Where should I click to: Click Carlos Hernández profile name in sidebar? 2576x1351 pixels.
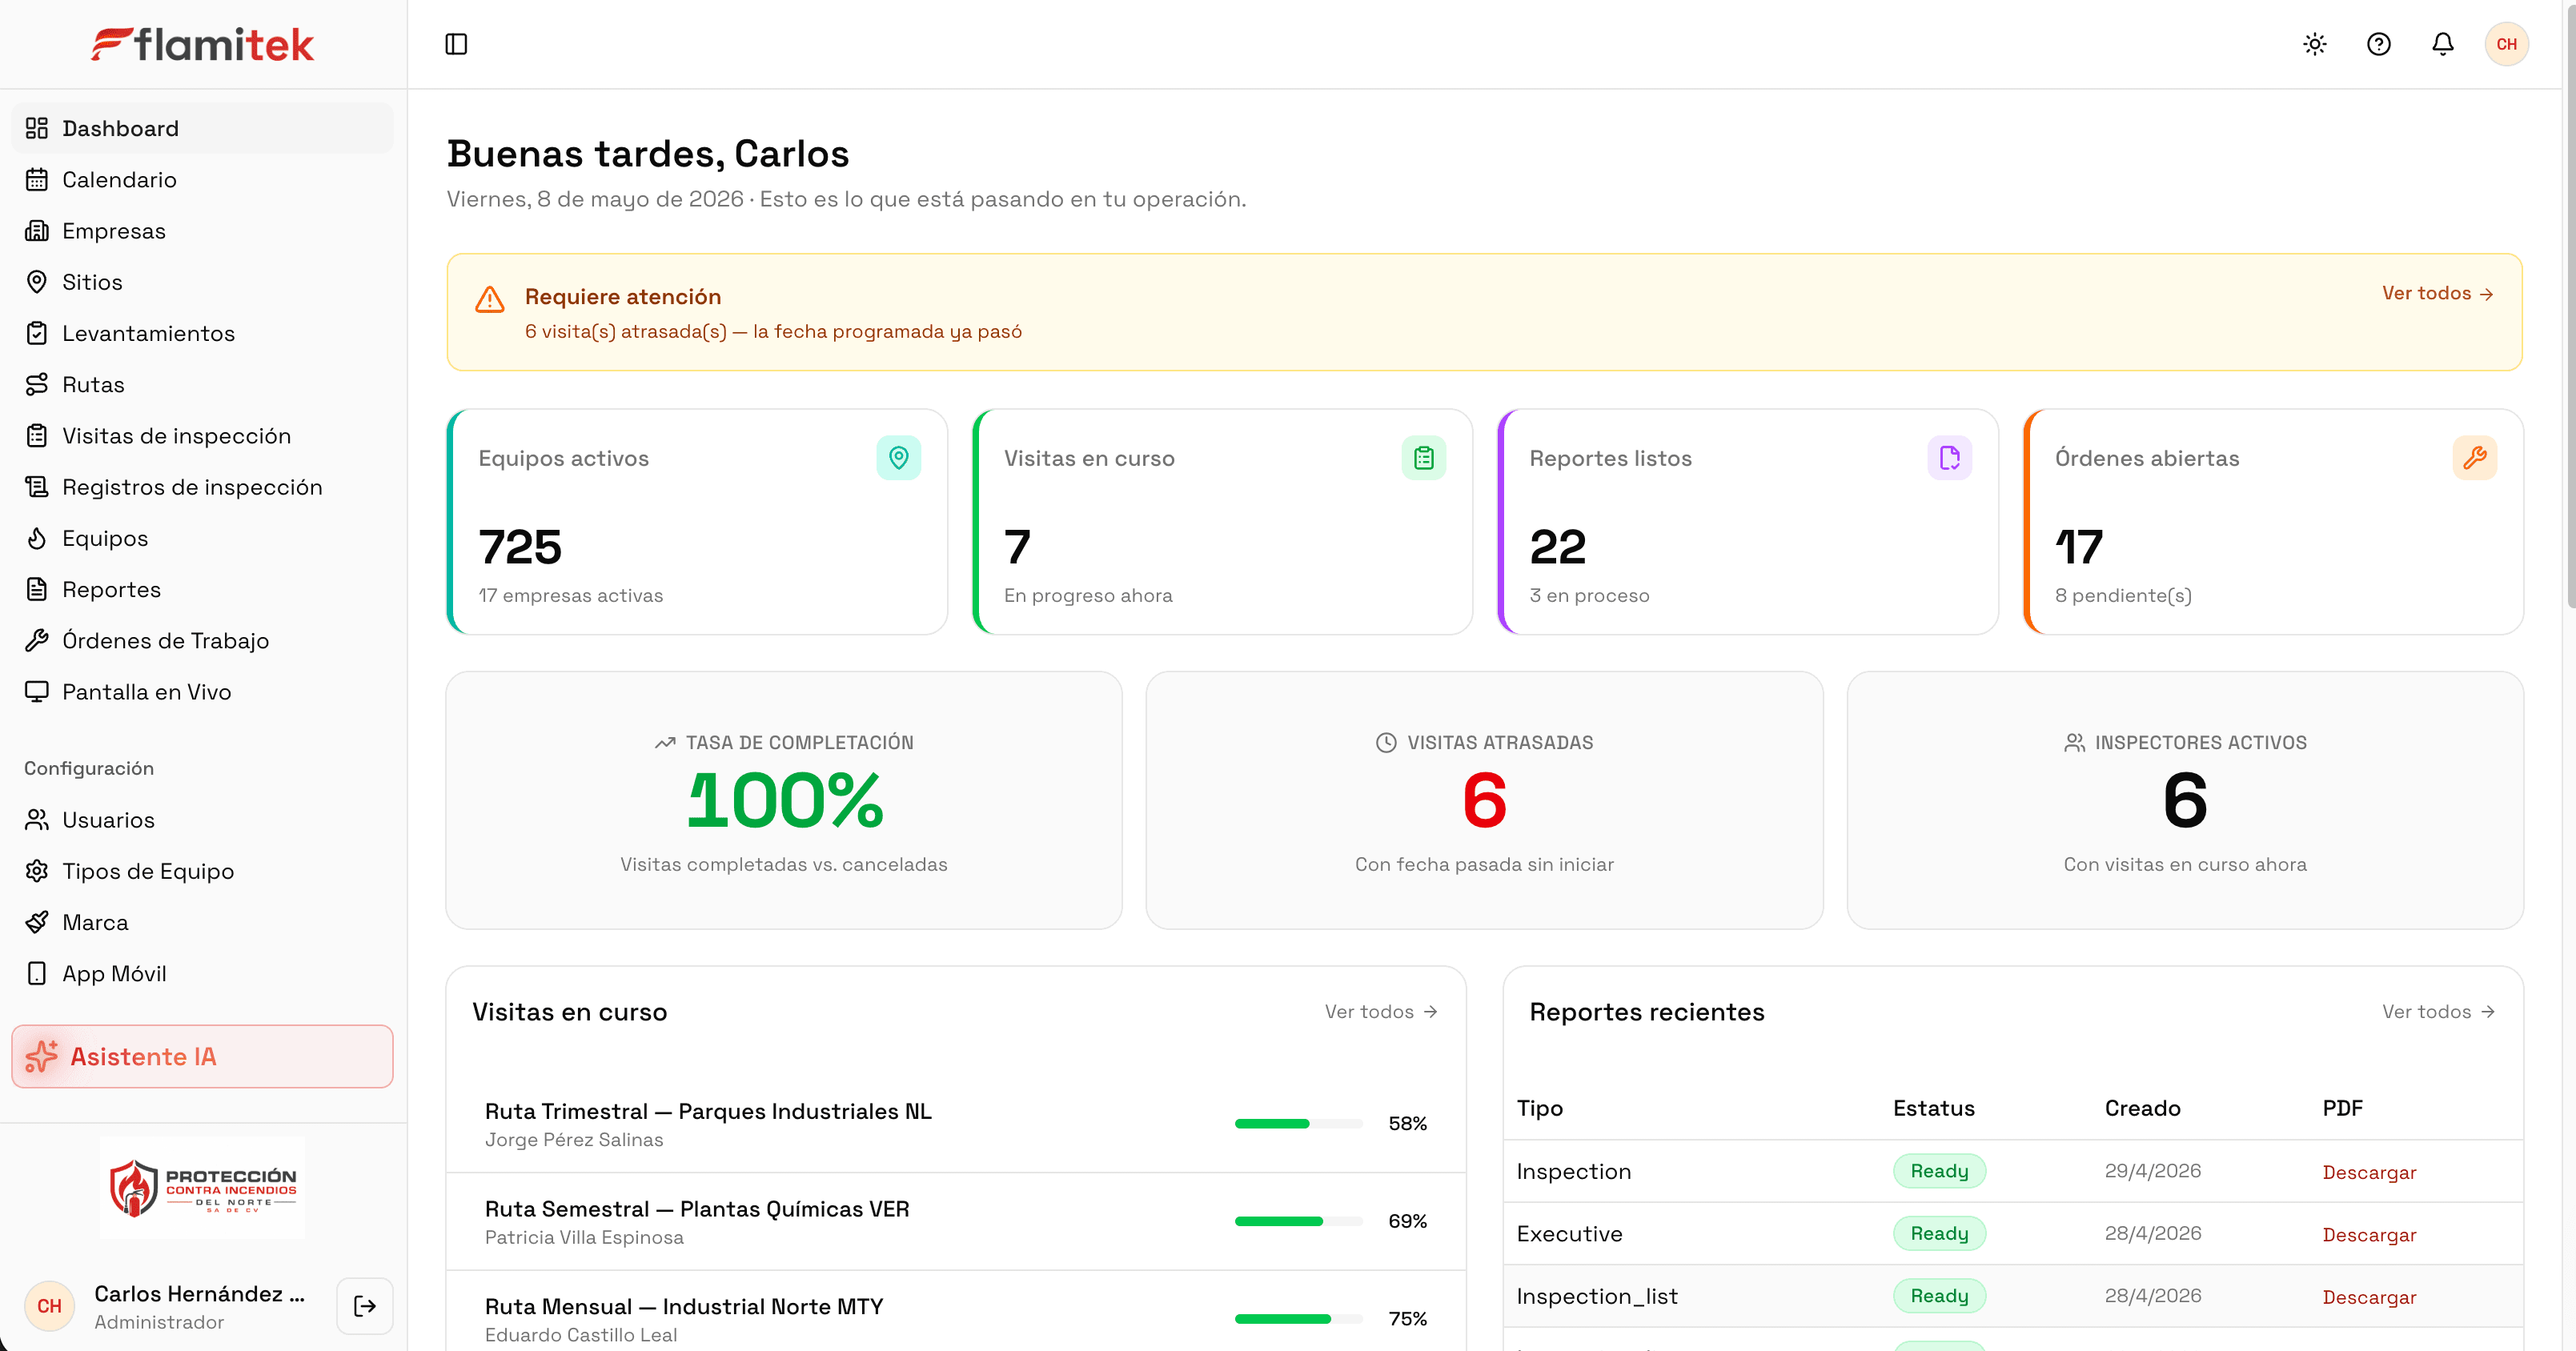[x=199, y=1294]
